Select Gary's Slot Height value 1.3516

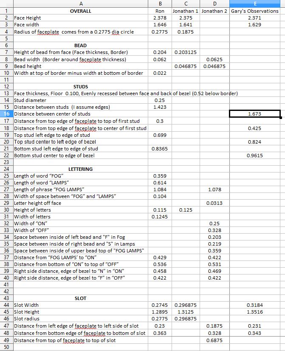point(254,312)
